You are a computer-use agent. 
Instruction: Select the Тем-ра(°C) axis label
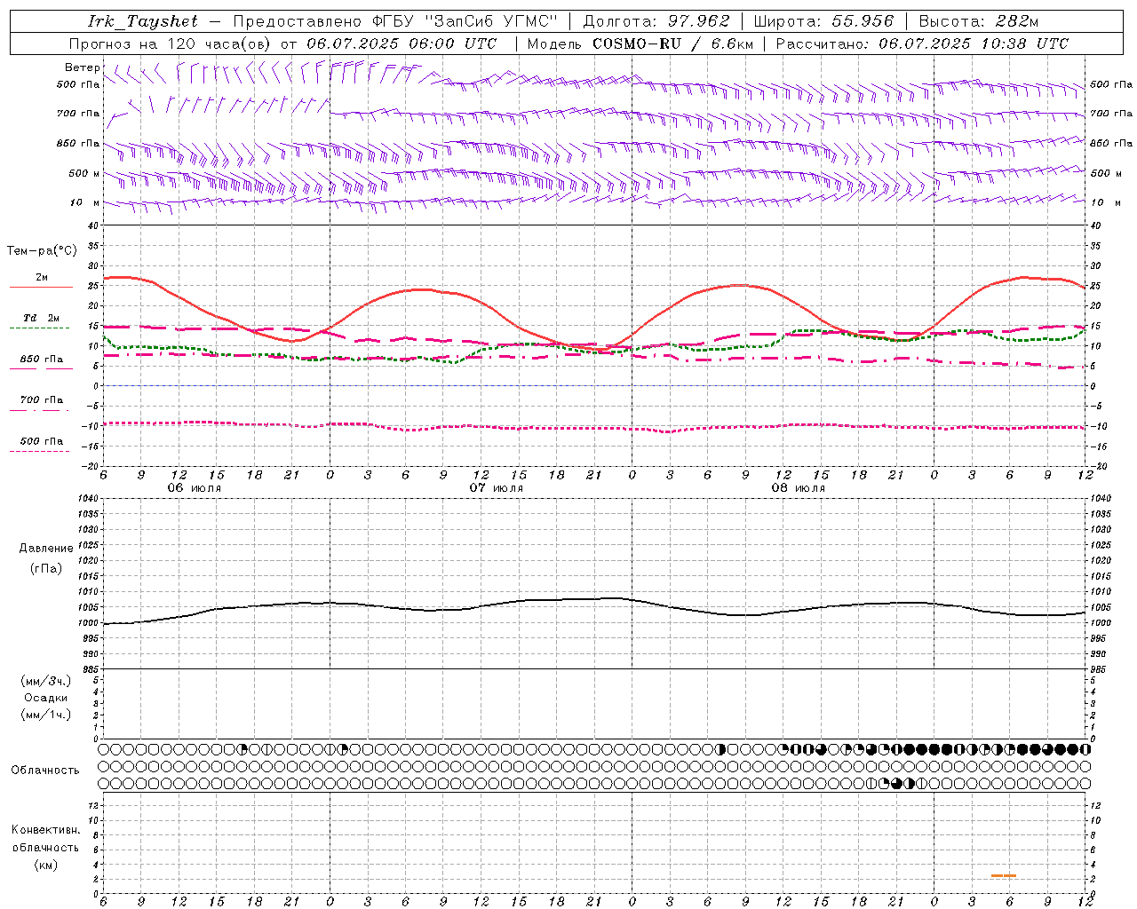tap(42, 251)
